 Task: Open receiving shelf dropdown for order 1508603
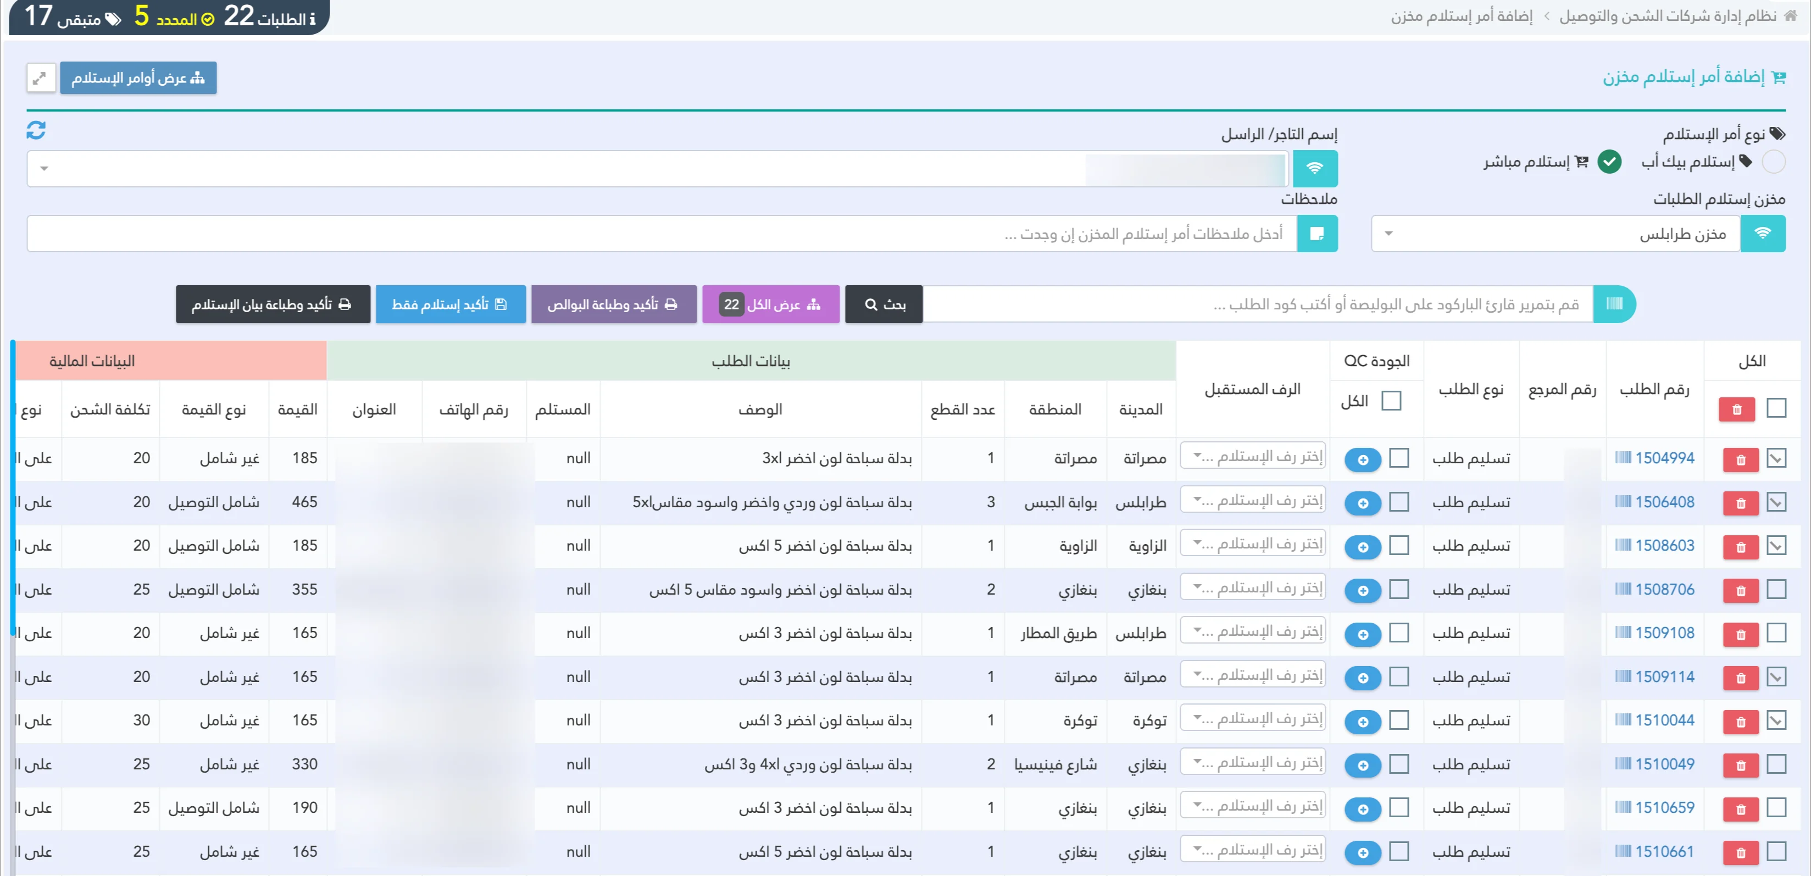(x=1253, y=544)
